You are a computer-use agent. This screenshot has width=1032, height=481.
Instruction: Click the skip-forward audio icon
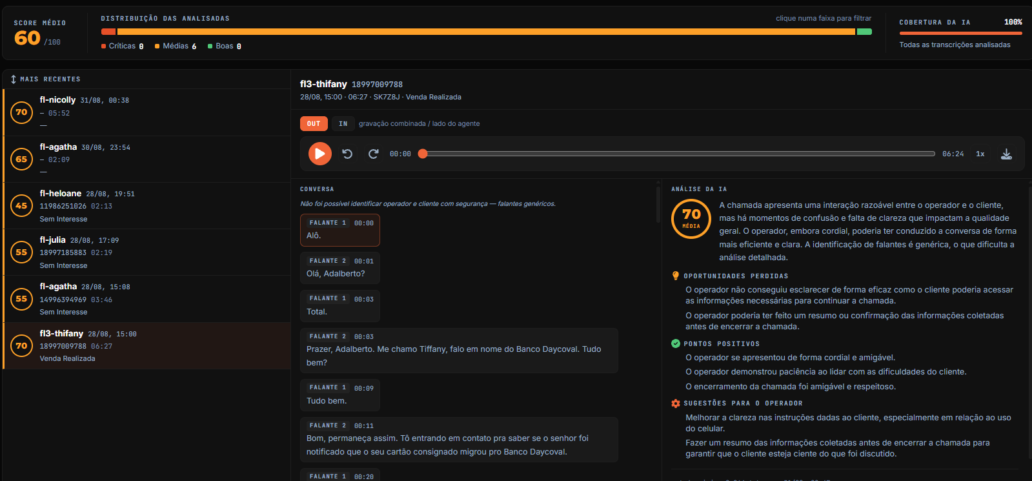point(373,154)
